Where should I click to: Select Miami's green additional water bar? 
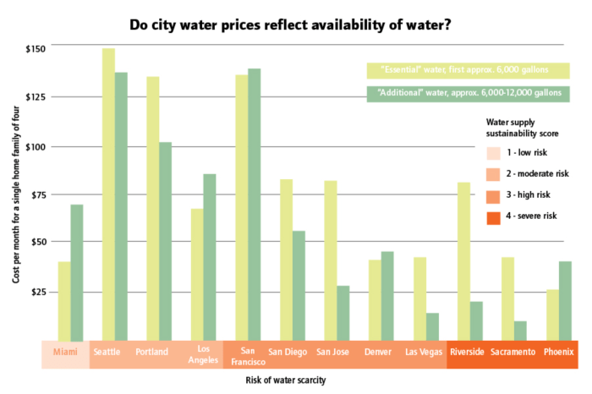(x=77, y=271)
